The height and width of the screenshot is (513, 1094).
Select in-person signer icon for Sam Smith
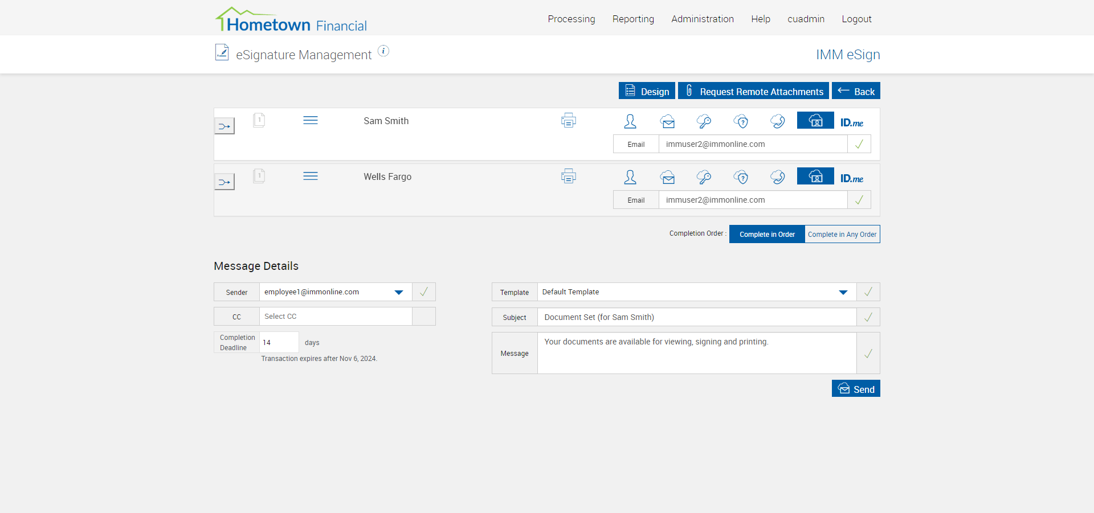(x=630, y=121)
